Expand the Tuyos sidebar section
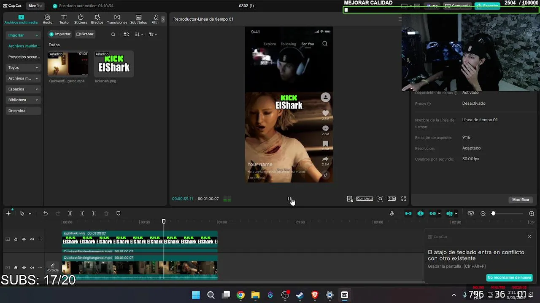The image size is (540, 303). coord(23,67)
